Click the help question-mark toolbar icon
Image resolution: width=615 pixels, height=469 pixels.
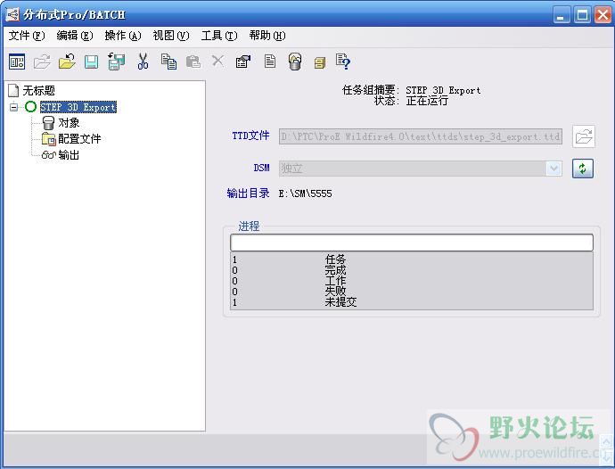pyautogui.click(x=343, y=62)
